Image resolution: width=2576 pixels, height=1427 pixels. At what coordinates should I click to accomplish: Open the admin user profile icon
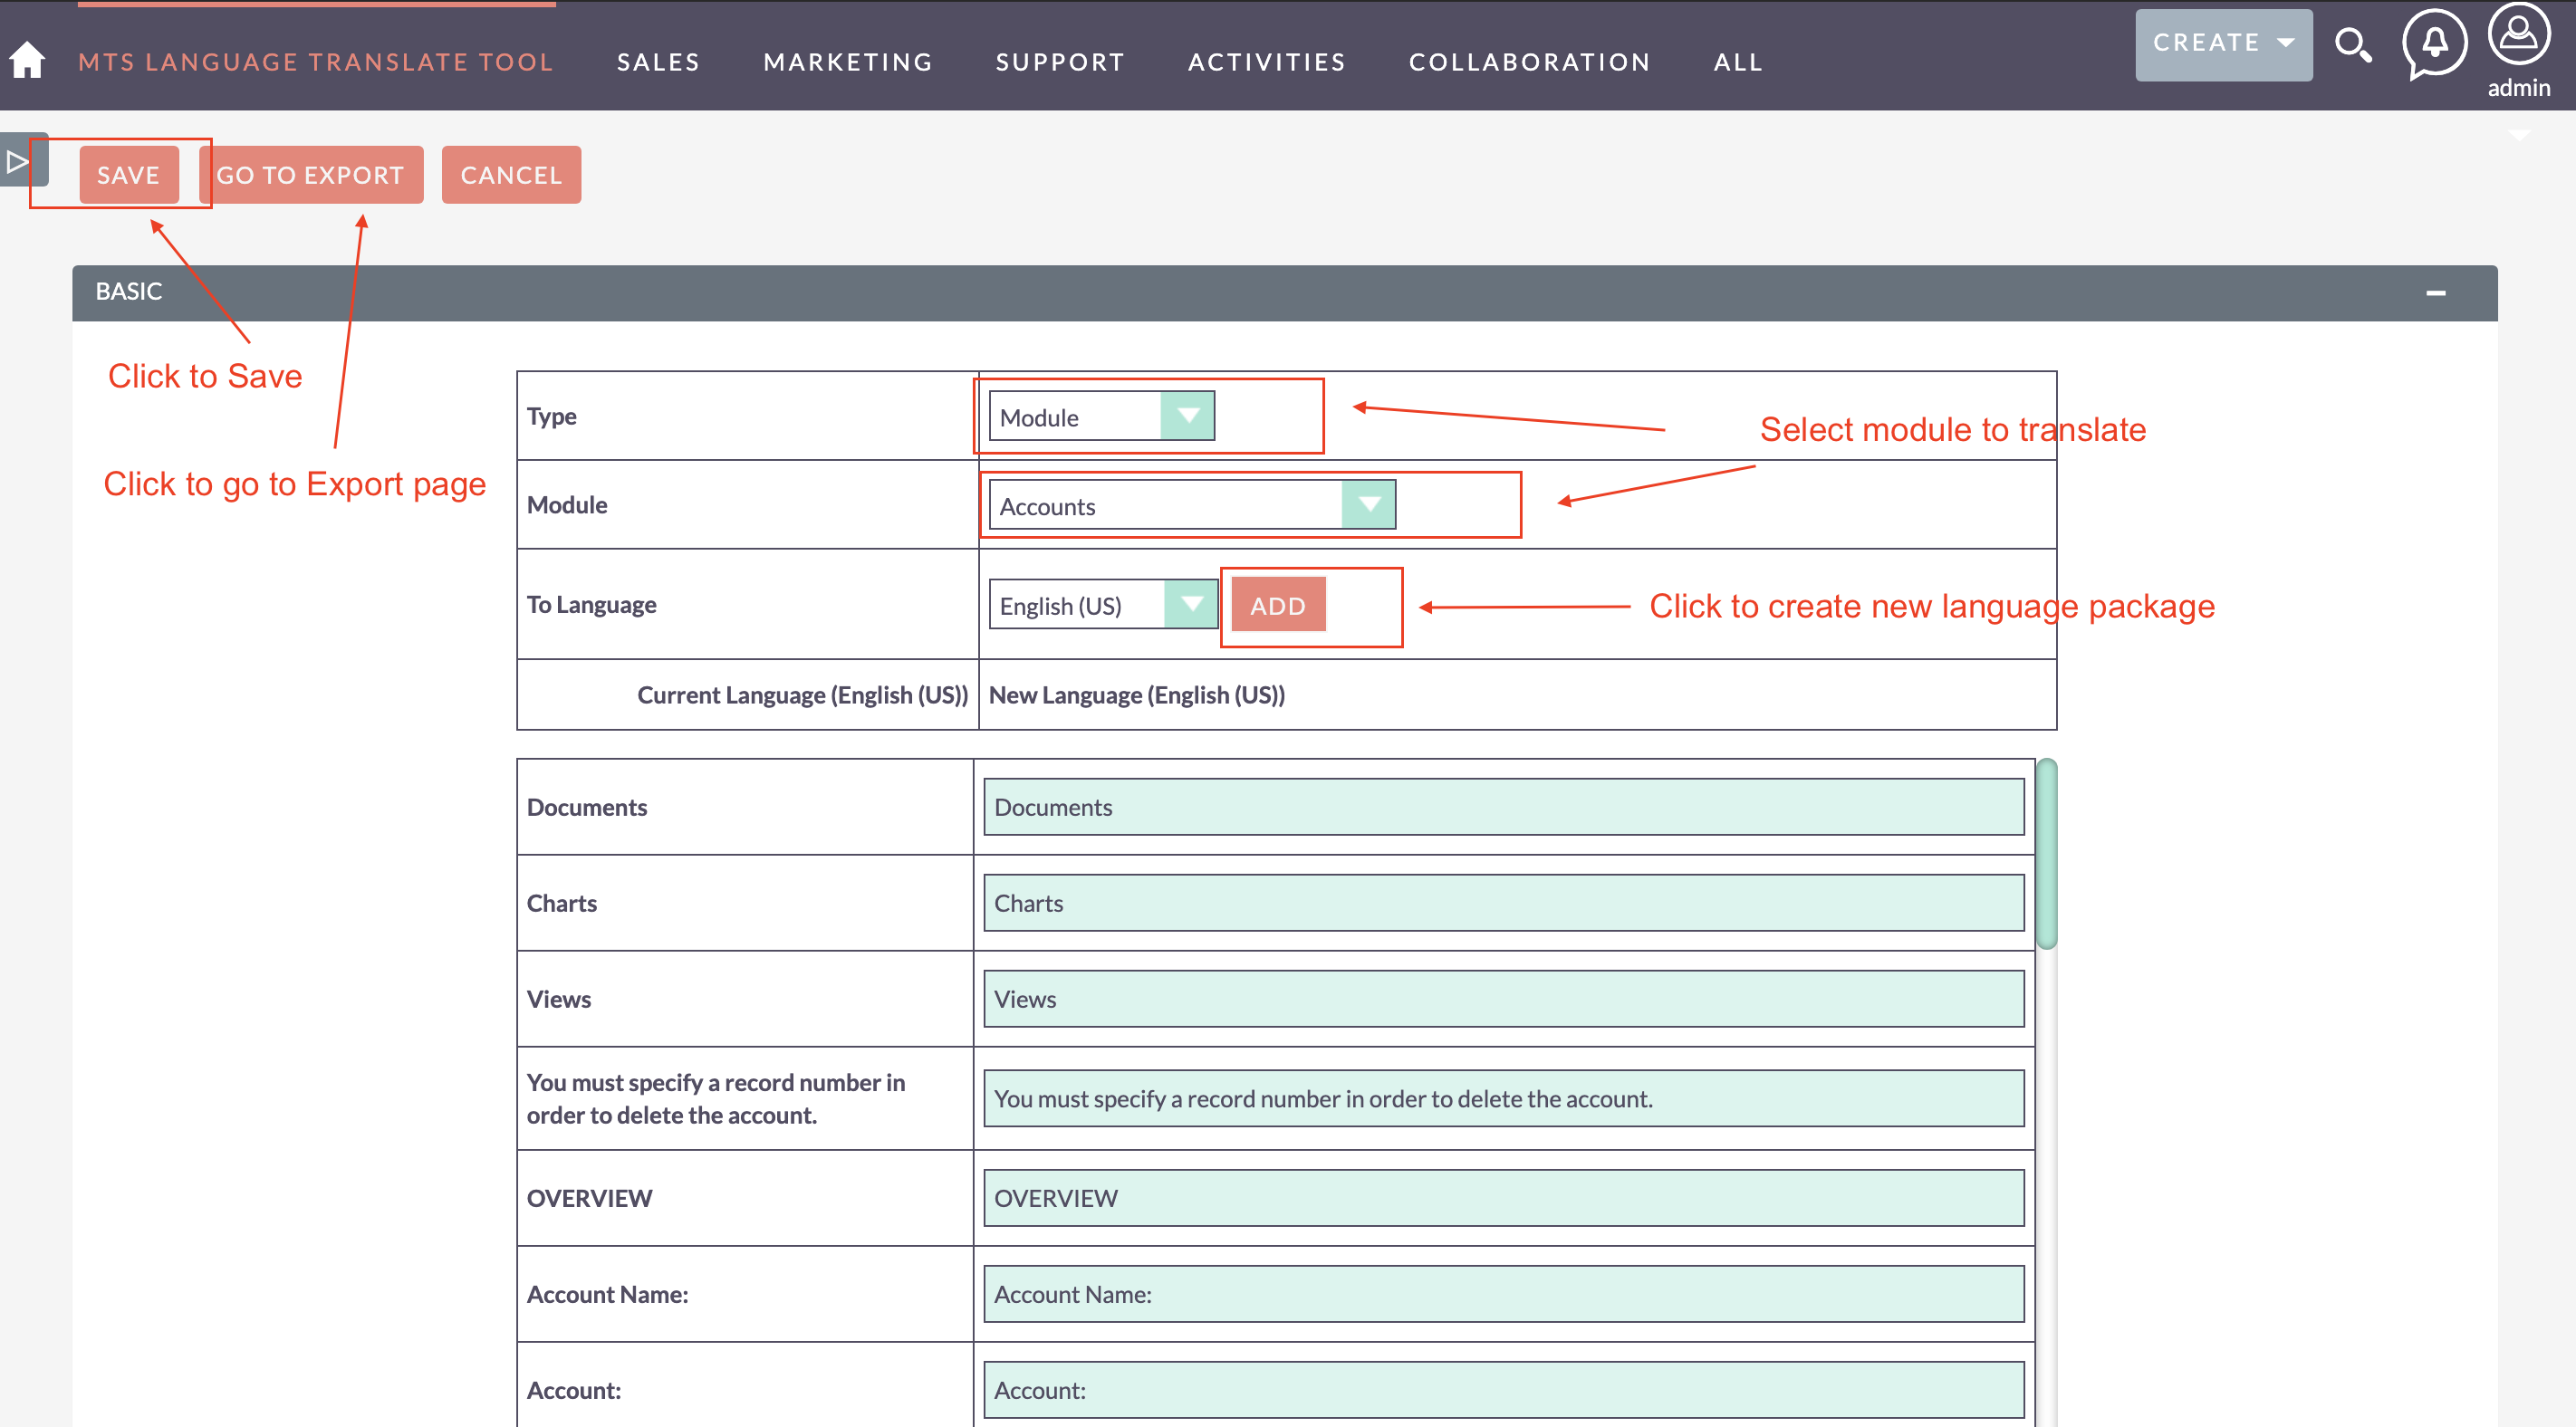point(2518,35)
